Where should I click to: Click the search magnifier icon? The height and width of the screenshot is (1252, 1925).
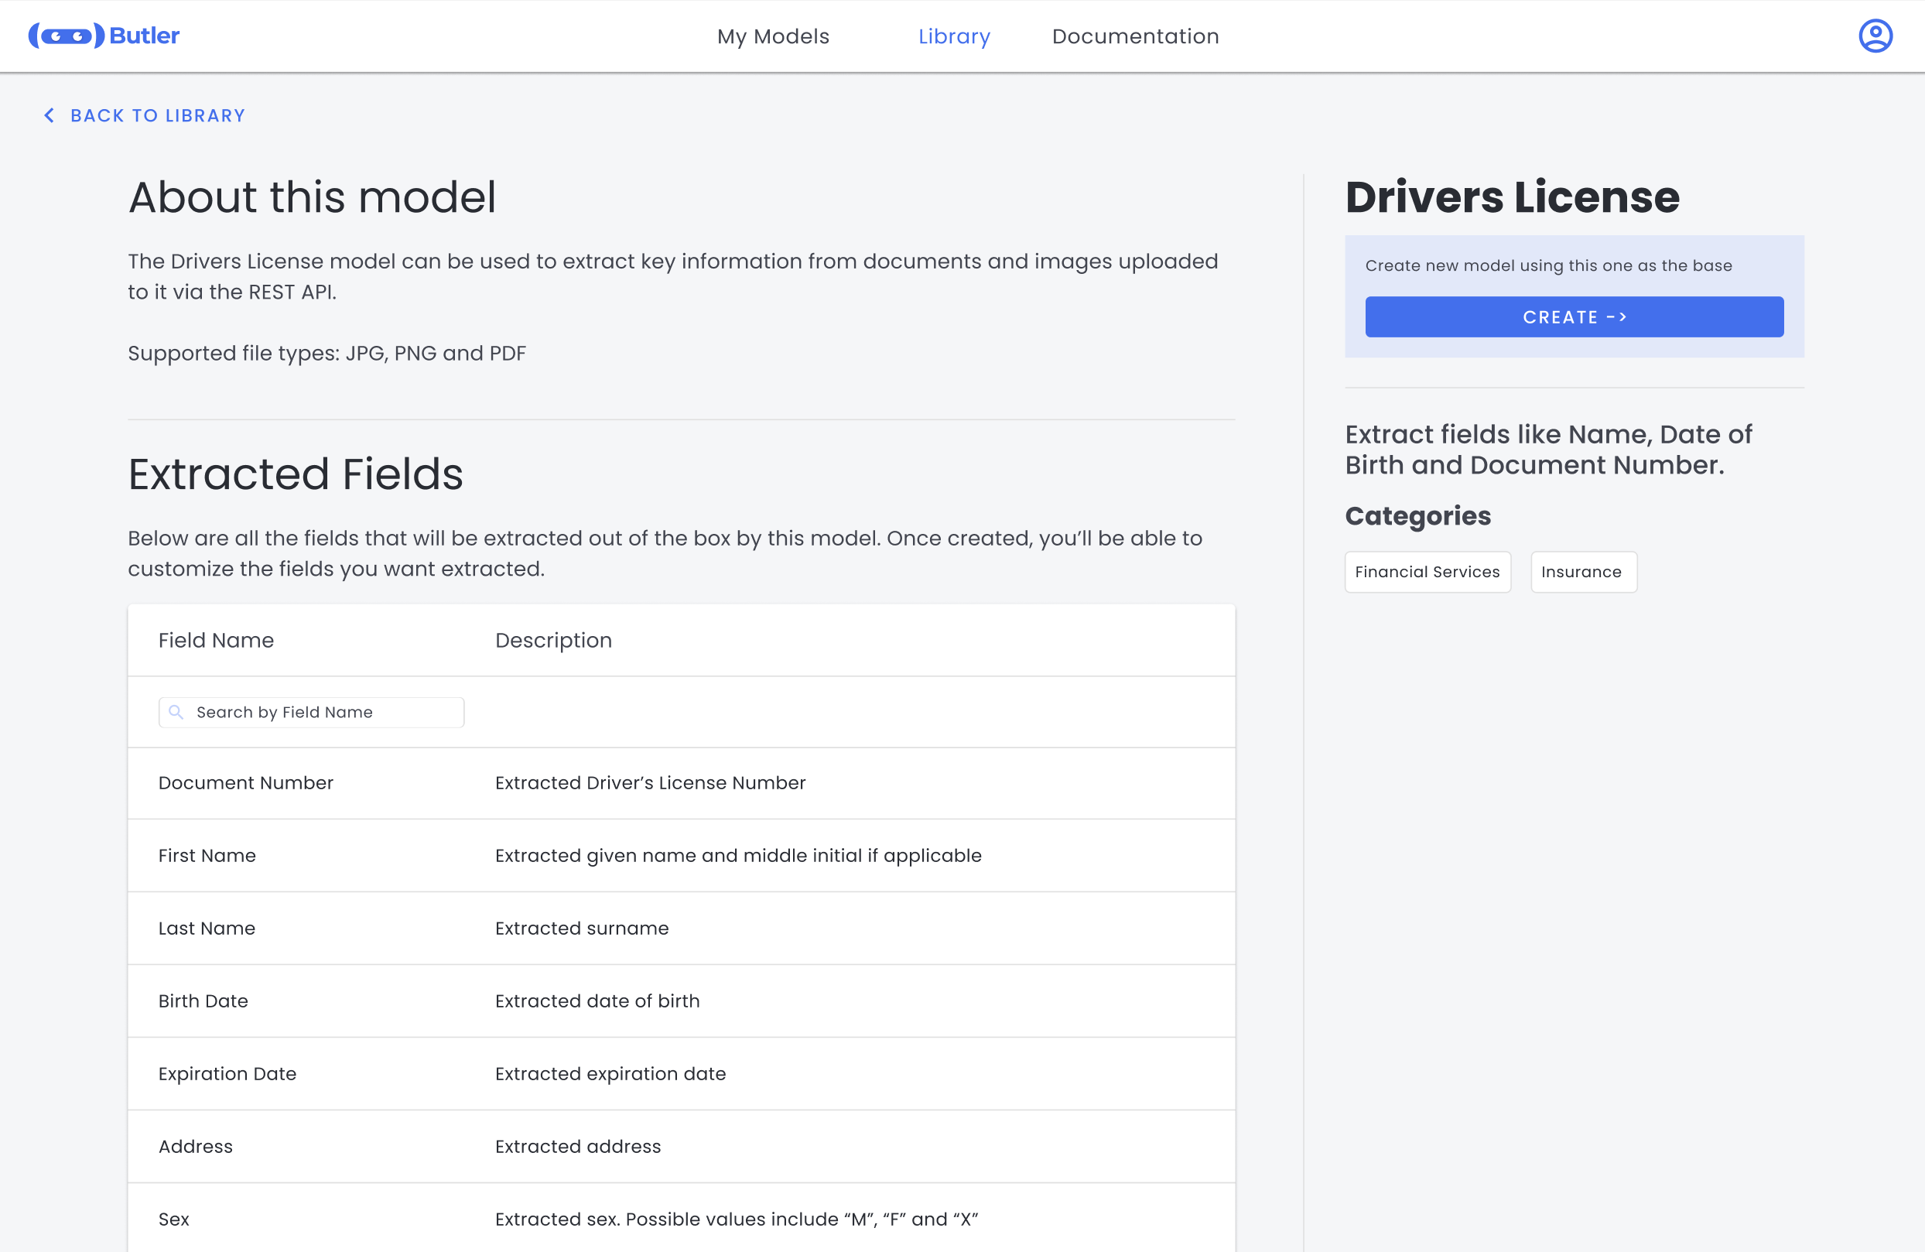176,712
